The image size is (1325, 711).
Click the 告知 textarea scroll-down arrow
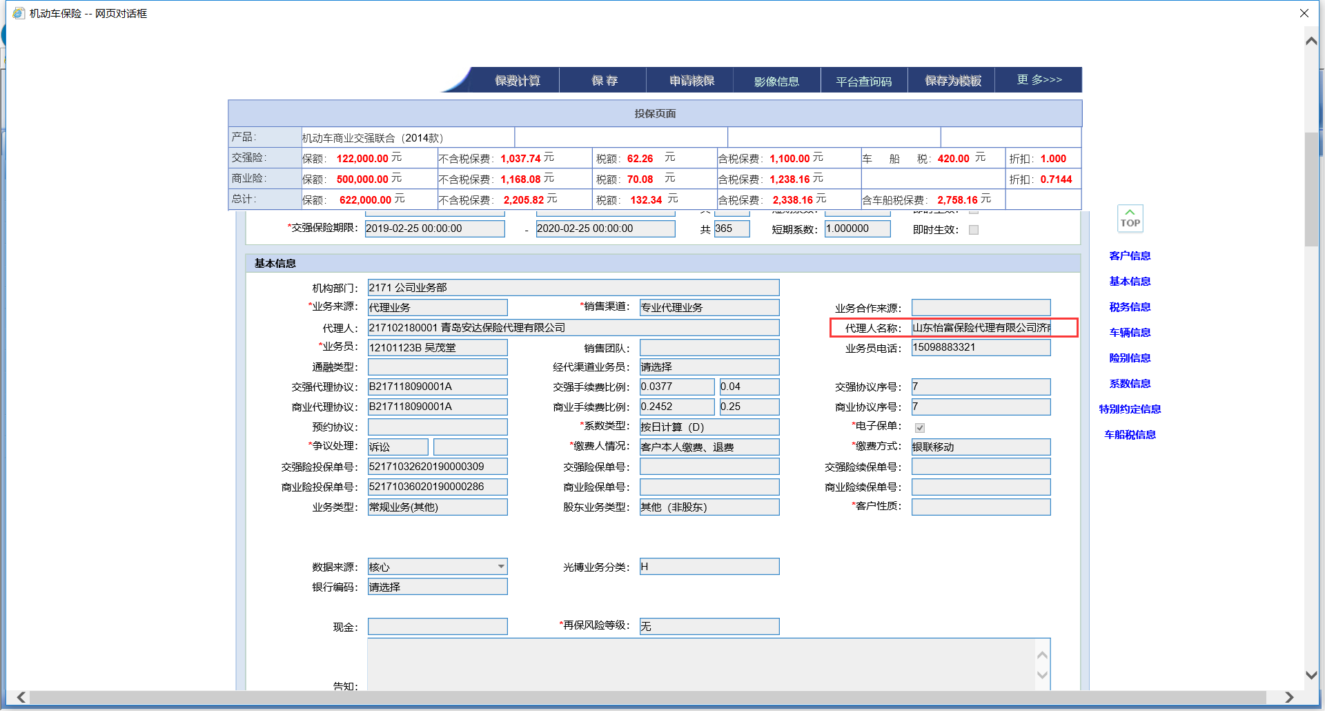[x=1042, y=675]
